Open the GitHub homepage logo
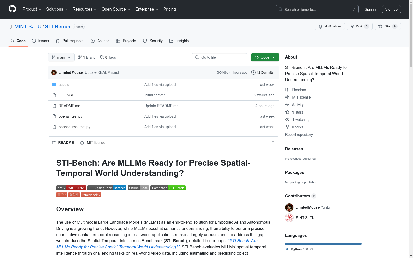The image size is (413, 258). 12,9
